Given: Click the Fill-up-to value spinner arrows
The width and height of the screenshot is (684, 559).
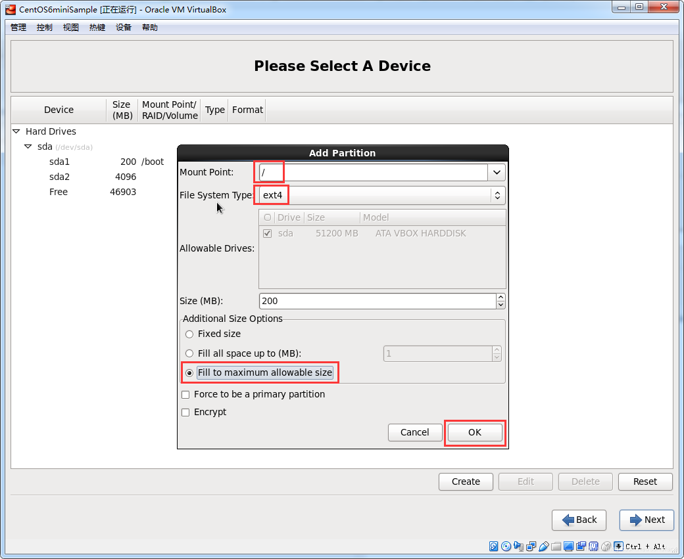Looking at the screenshot, I should point(497,354).
